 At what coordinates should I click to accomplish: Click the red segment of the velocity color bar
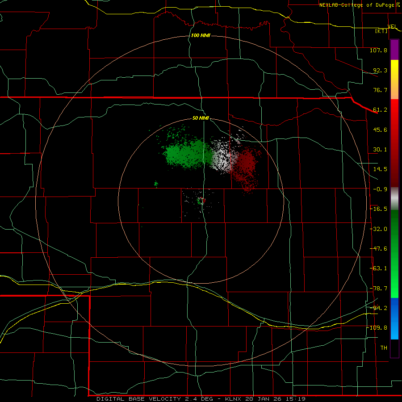tap(394, 143)
